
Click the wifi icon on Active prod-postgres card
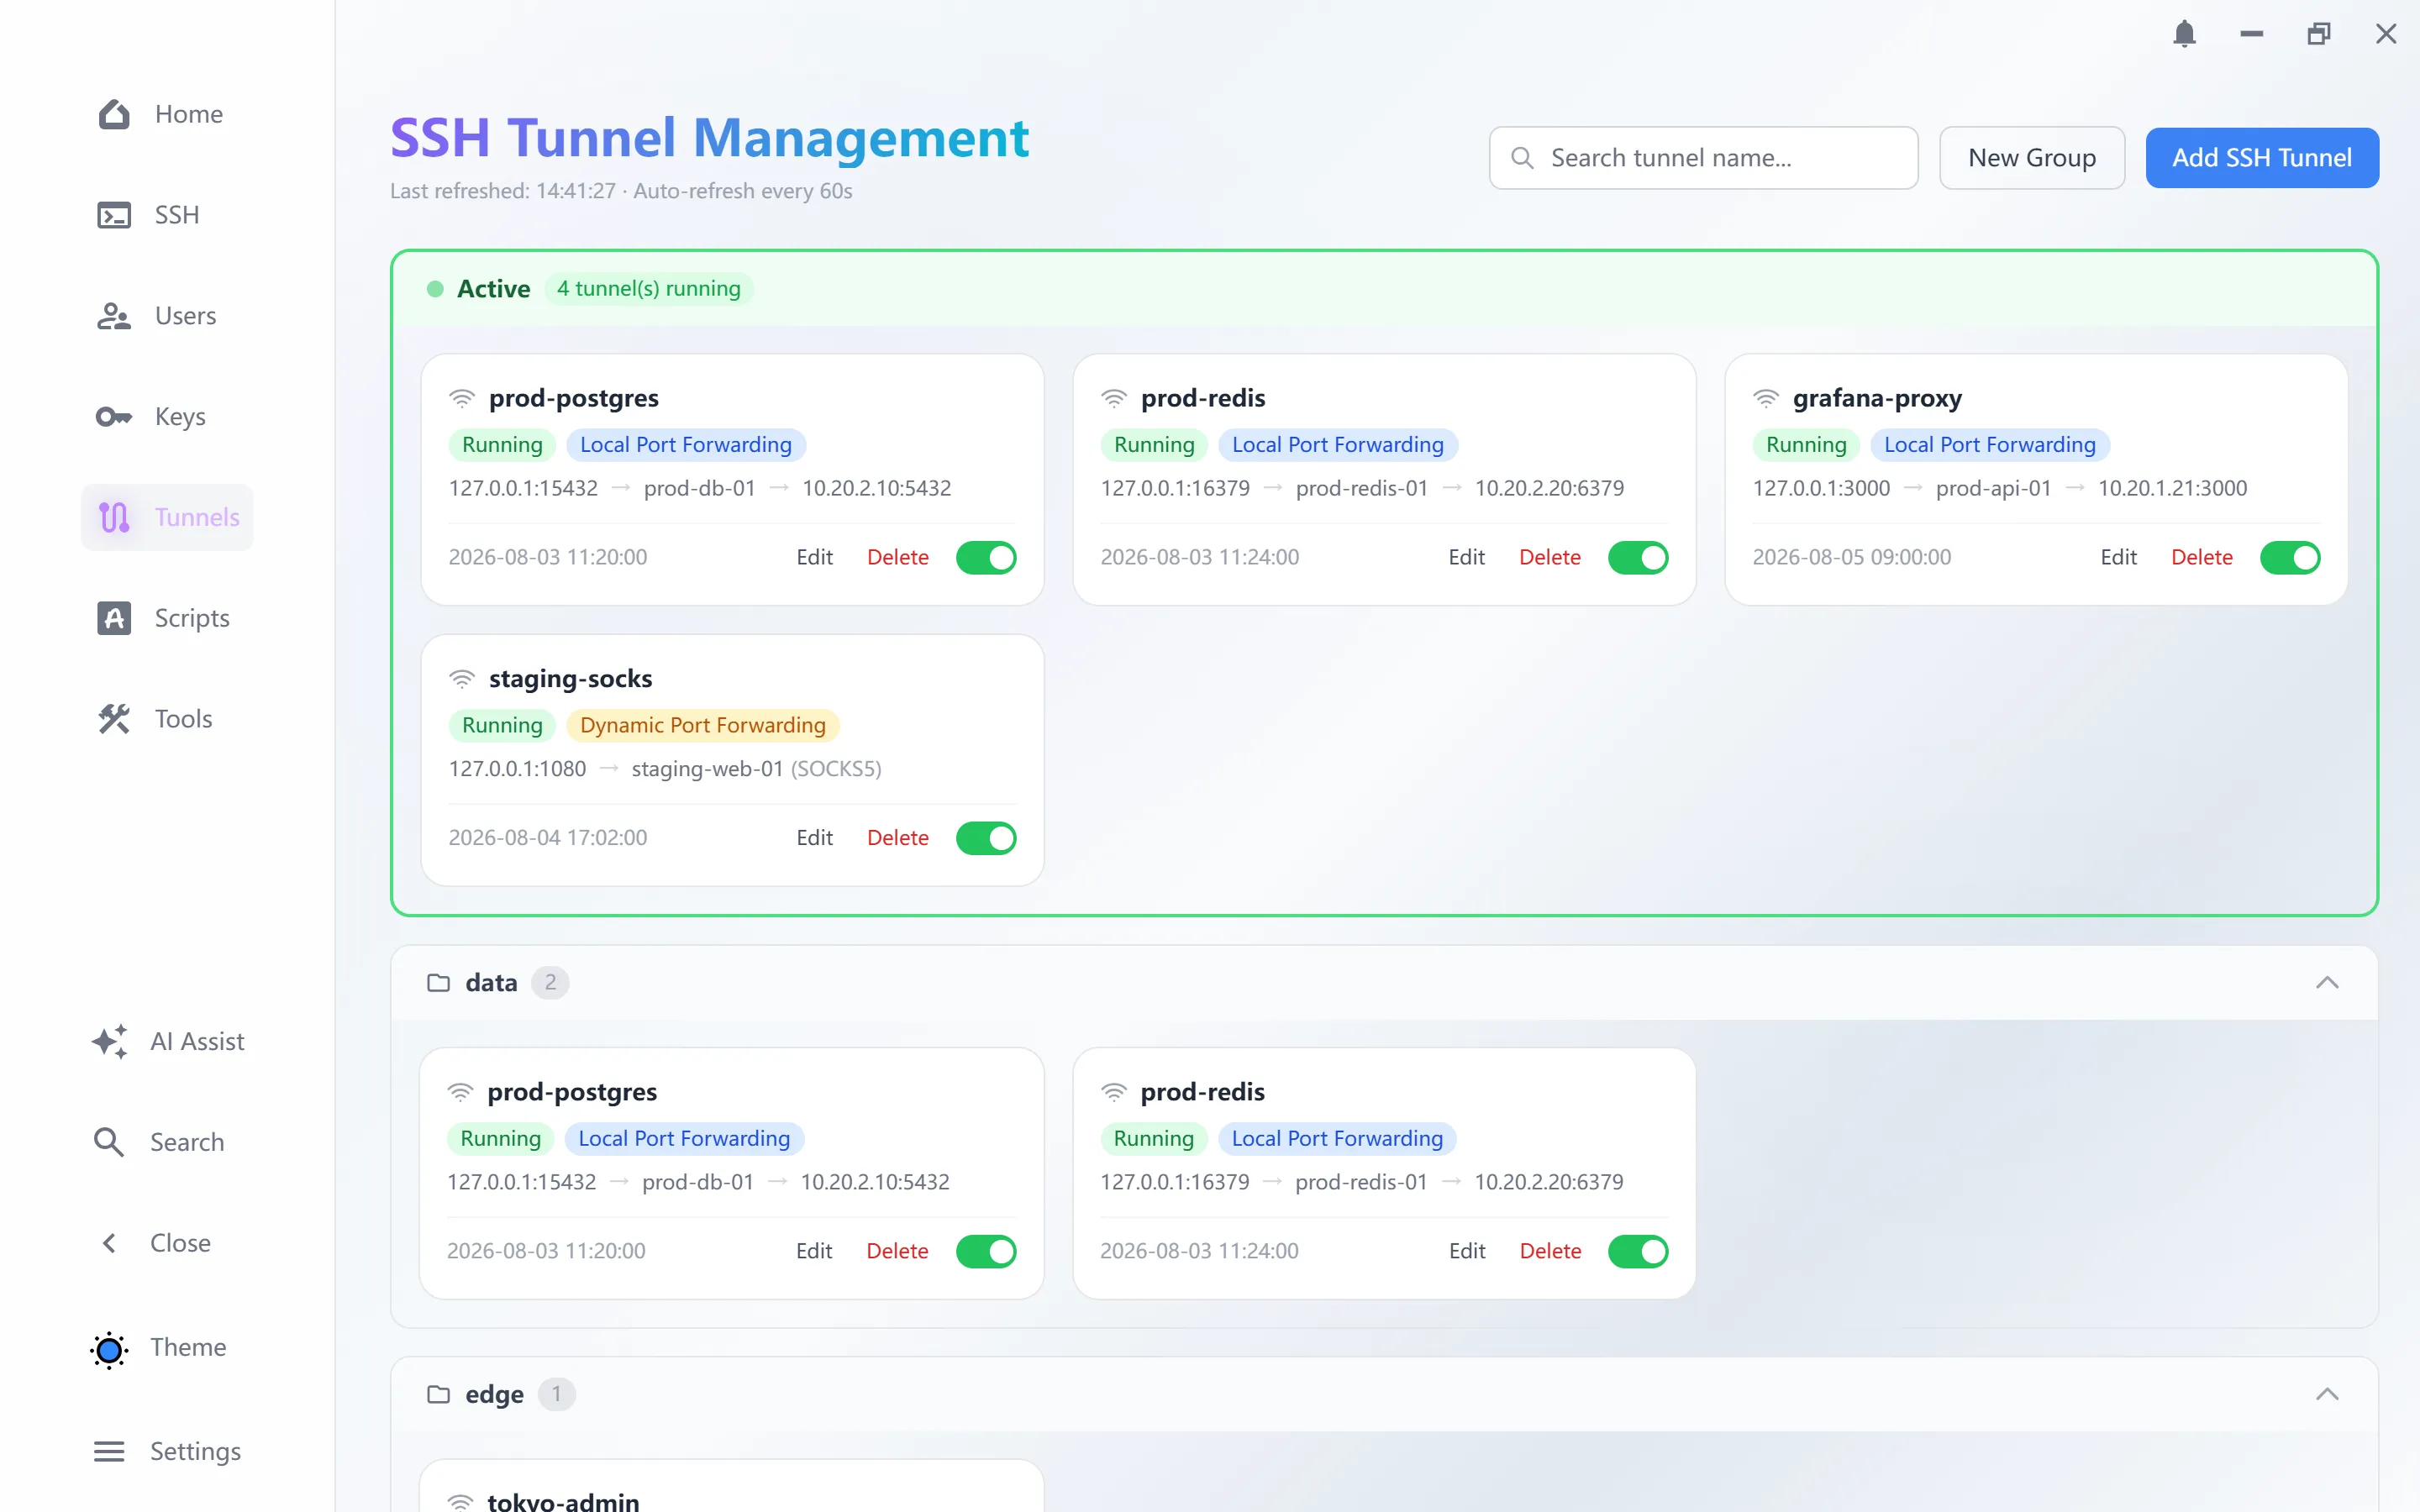click(x=461, y=398)
